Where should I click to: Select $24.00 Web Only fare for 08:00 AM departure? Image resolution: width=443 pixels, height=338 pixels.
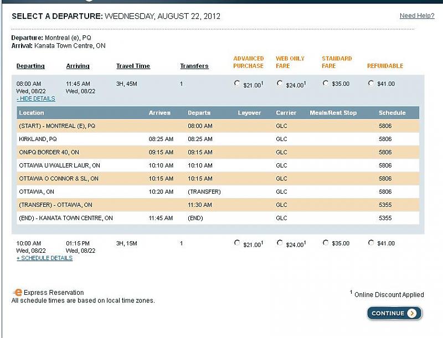[280, 83]
